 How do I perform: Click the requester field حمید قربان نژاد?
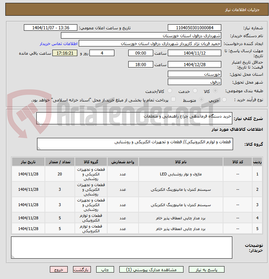pyautogui.click(x=150, y=44)
